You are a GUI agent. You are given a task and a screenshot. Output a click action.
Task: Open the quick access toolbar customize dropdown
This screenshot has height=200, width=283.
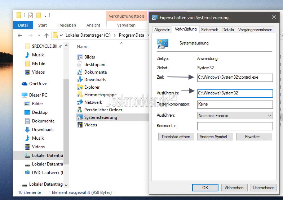(45, 16)
